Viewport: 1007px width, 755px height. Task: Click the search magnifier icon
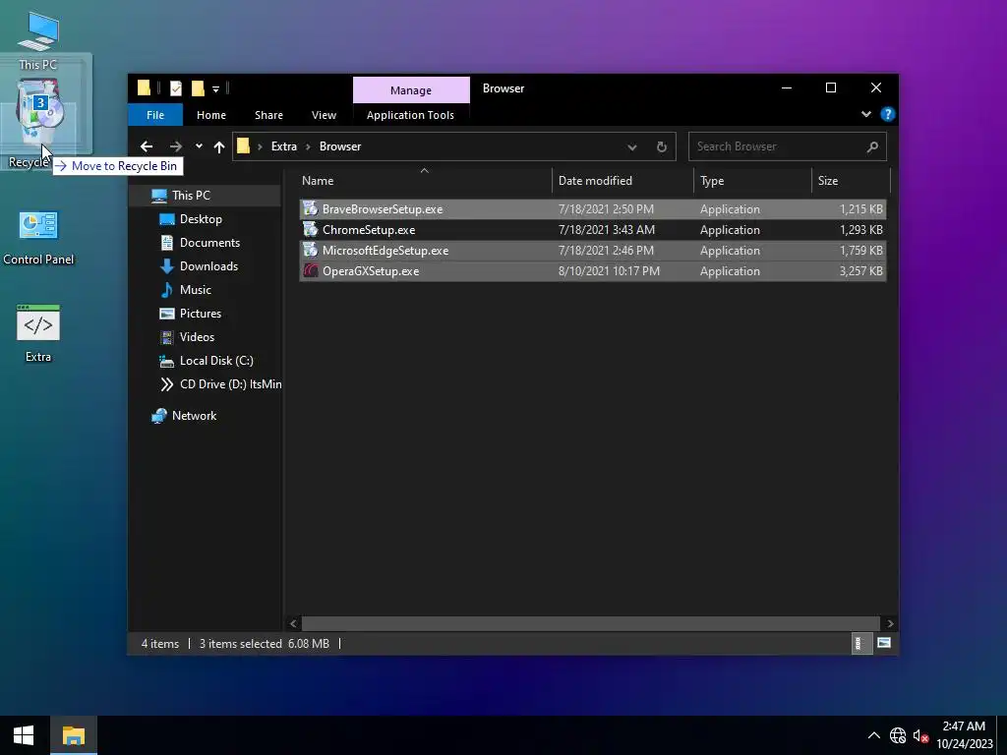[872, 147]
